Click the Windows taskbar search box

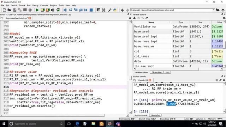36,124
